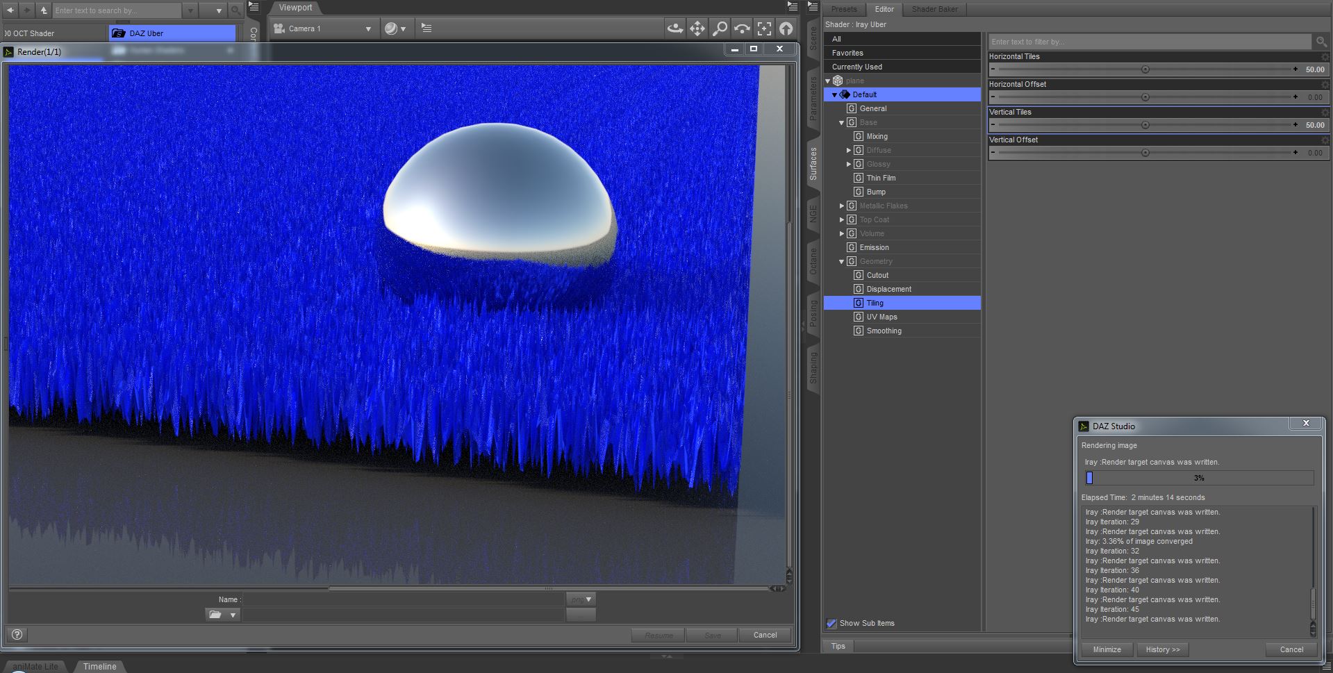This screenshot has width=1333, height=673.
Task: Click the help question mark icon
Action: click(x=17, y=634)
